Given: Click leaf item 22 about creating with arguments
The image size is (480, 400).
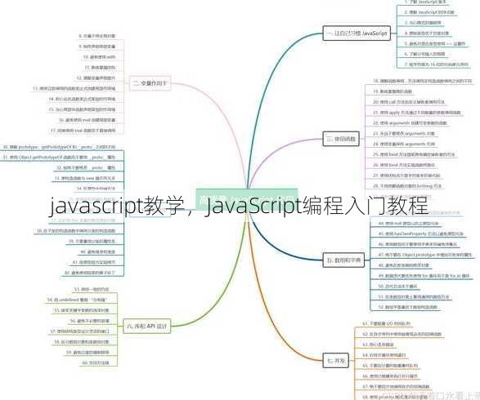Looking at the screenshot, I should point(410,122).
